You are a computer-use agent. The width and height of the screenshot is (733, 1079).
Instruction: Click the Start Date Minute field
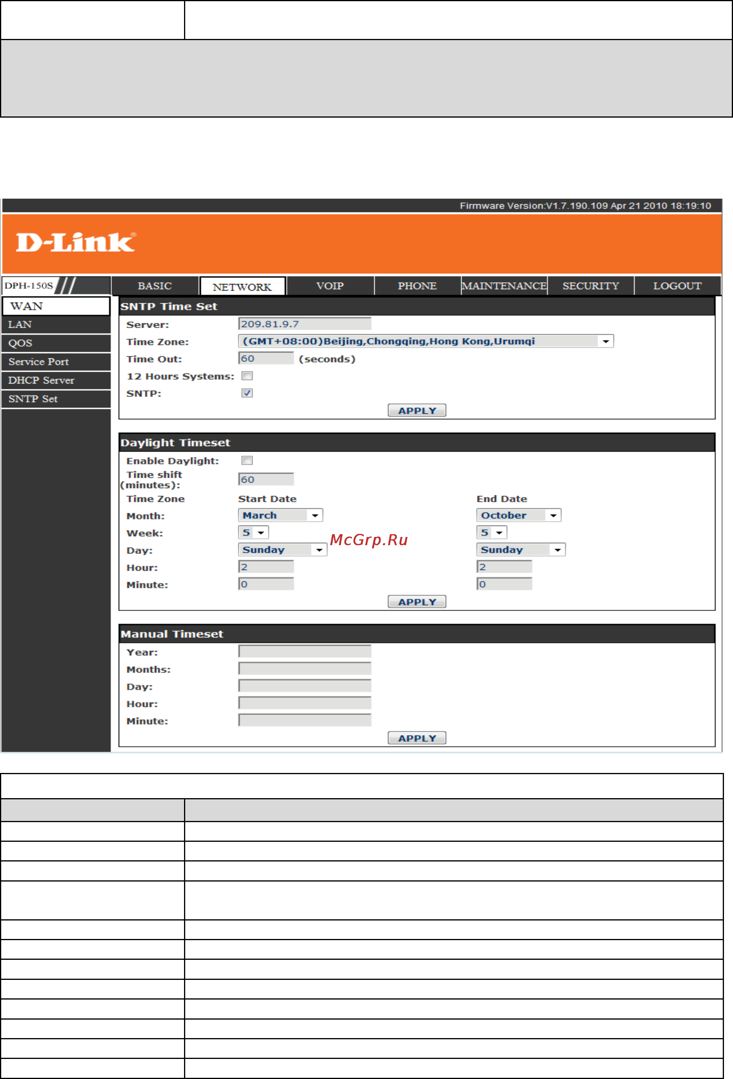pyautogui.click(x=266, y=584)
